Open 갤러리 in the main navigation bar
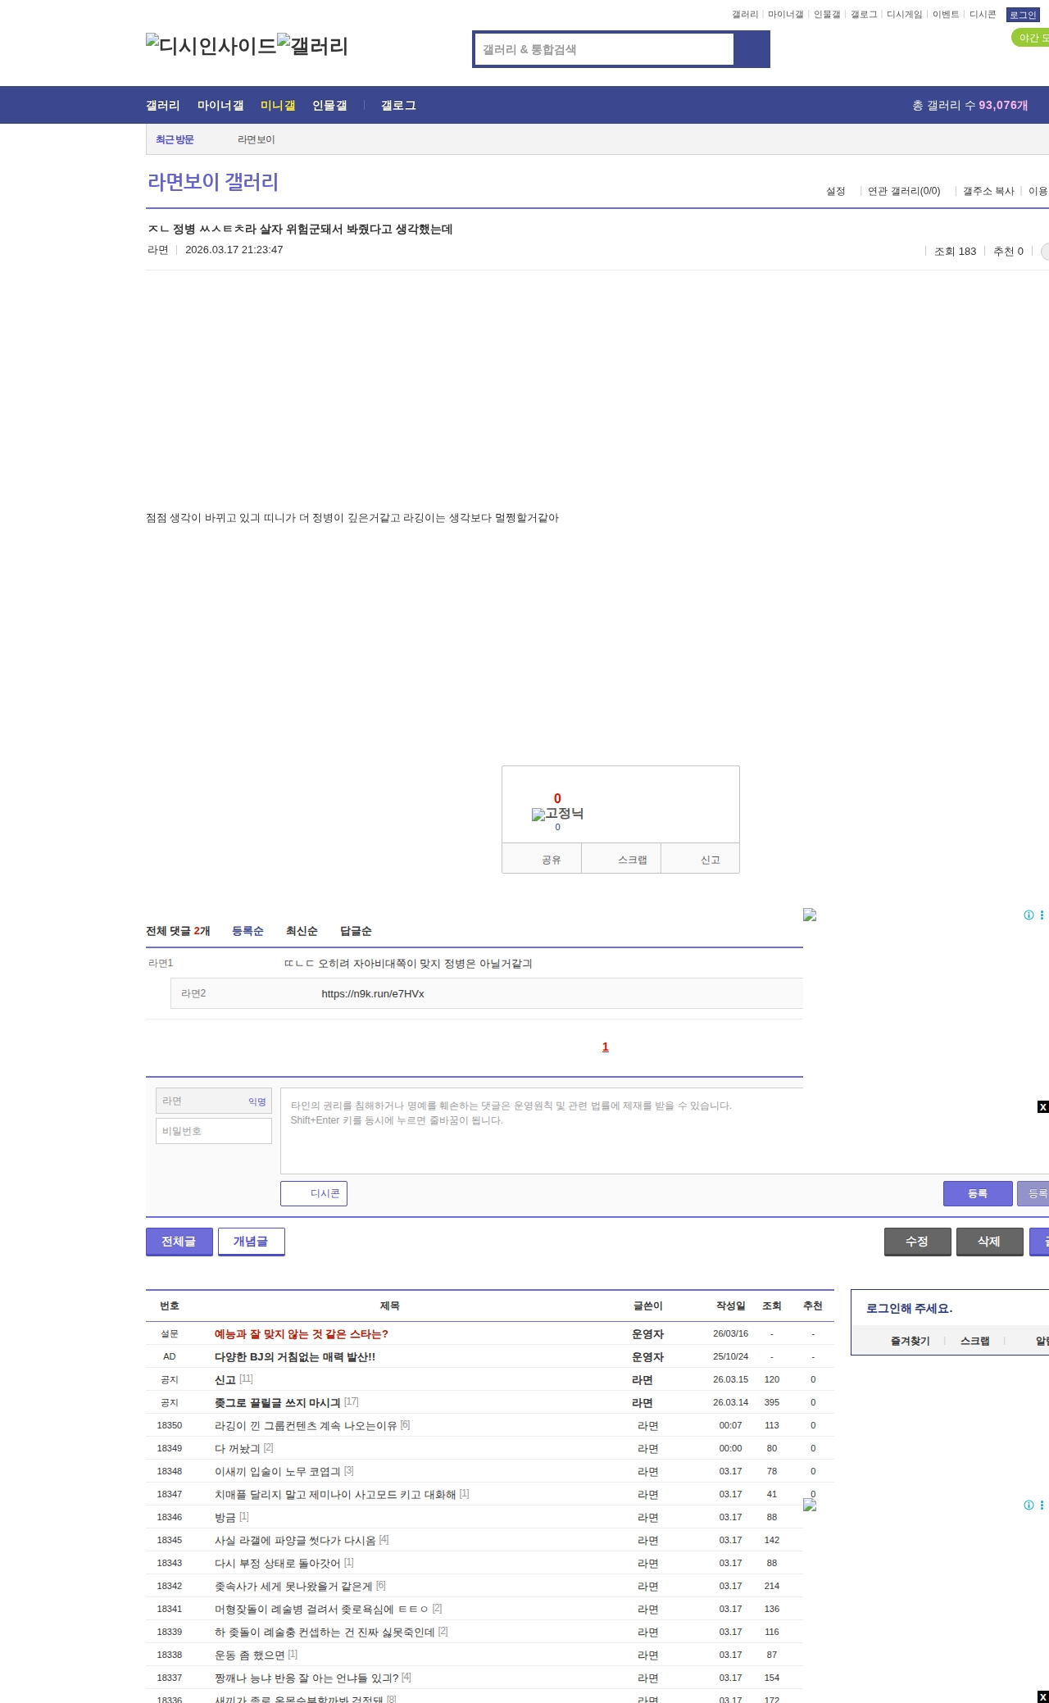 point(163,105)
